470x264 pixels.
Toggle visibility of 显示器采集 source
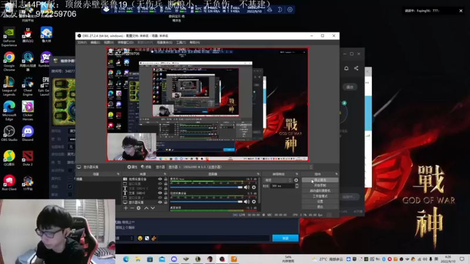click(x=160, y=202)
